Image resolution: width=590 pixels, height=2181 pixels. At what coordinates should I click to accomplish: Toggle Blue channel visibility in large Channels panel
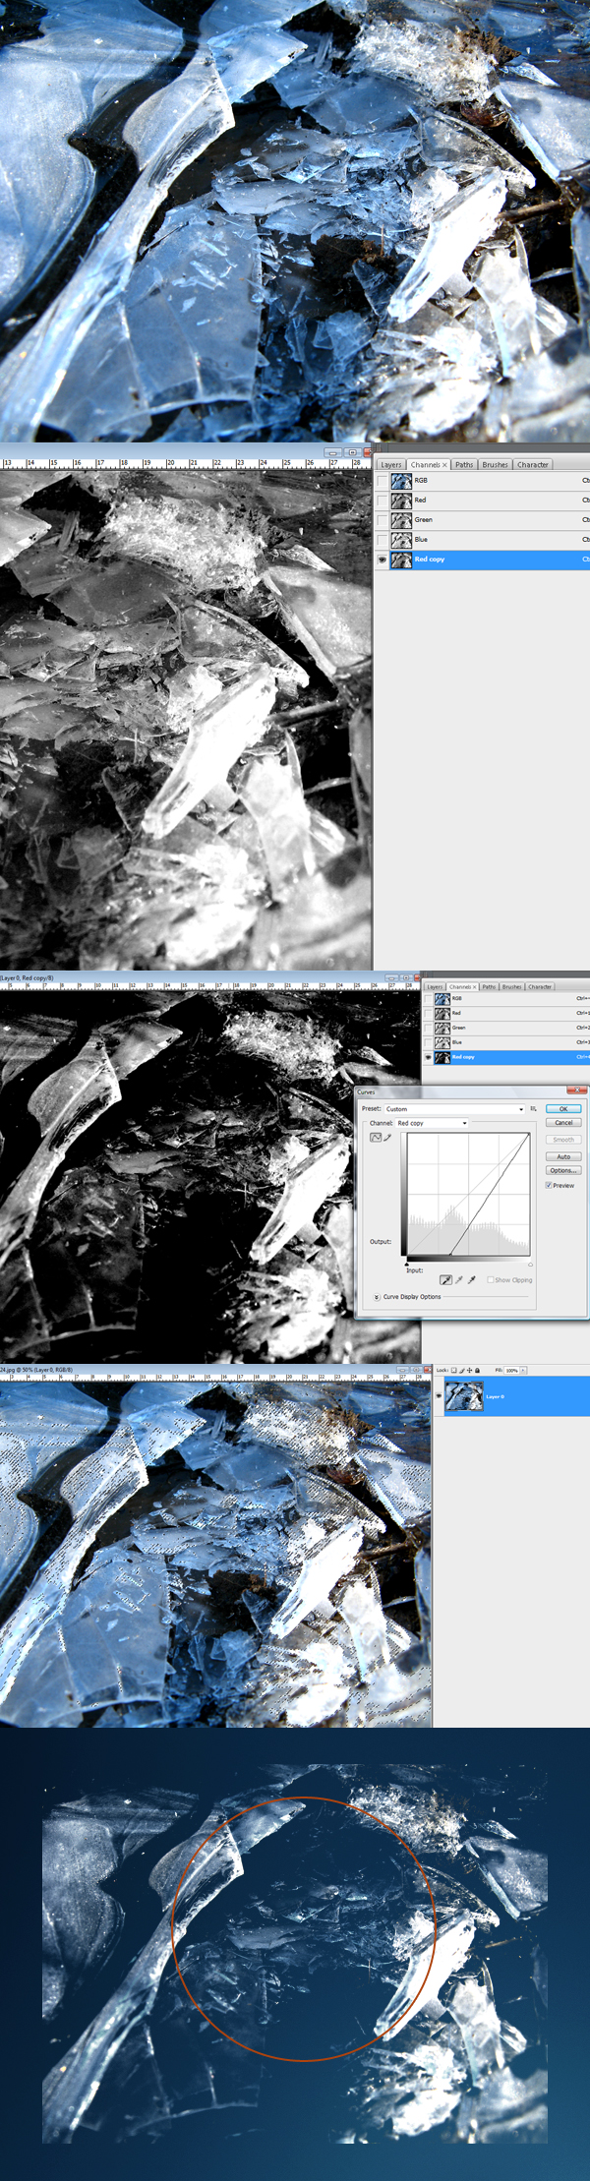click(383, 540)
